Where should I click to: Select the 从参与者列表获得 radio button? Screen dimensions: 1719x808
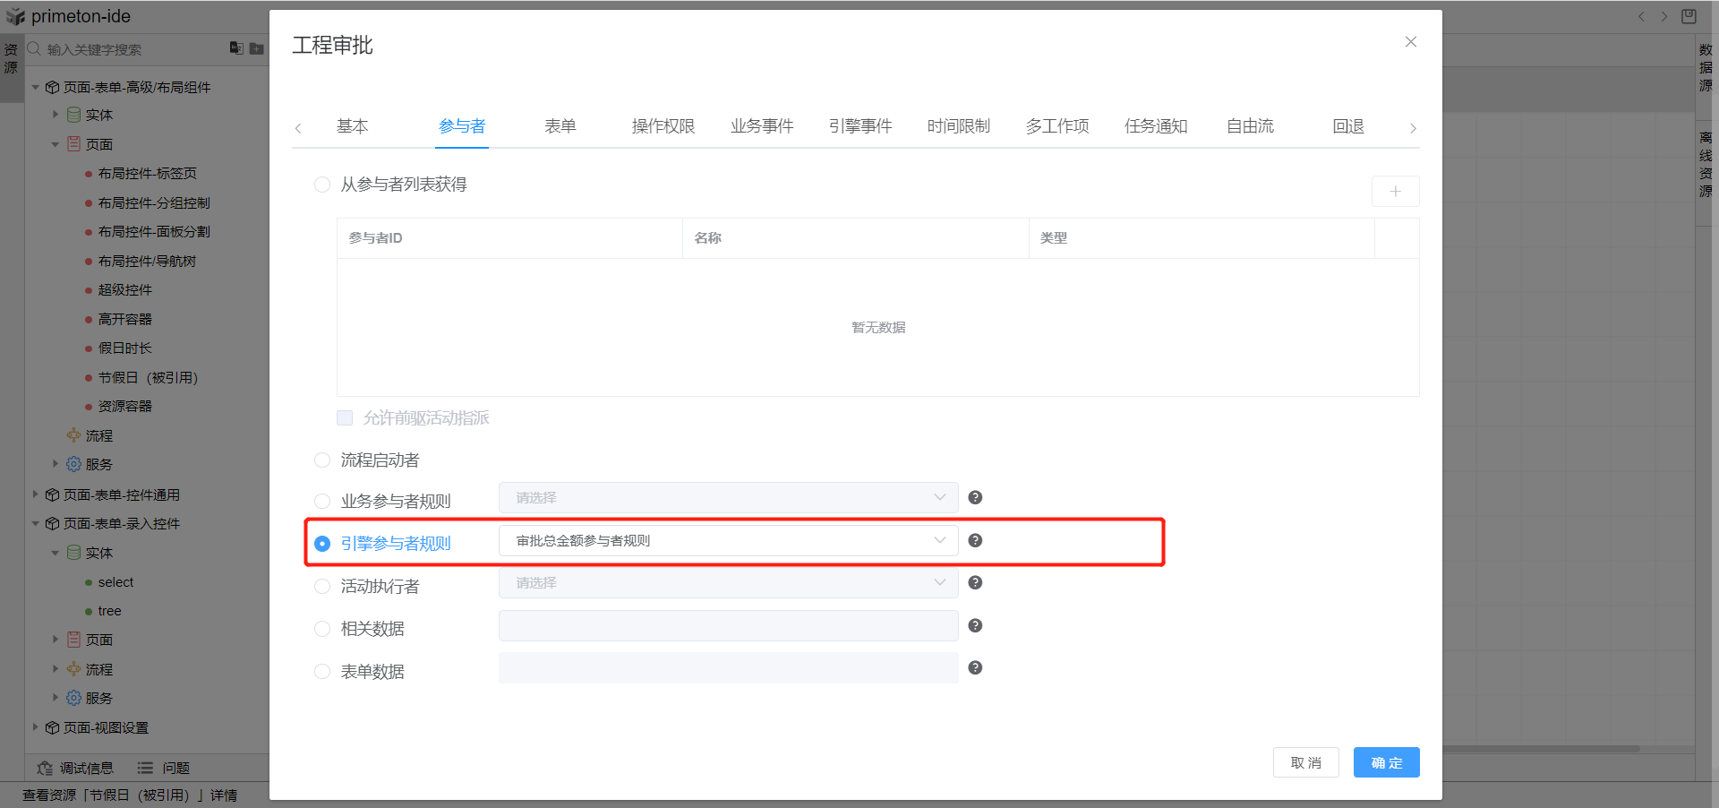point(322,185)
